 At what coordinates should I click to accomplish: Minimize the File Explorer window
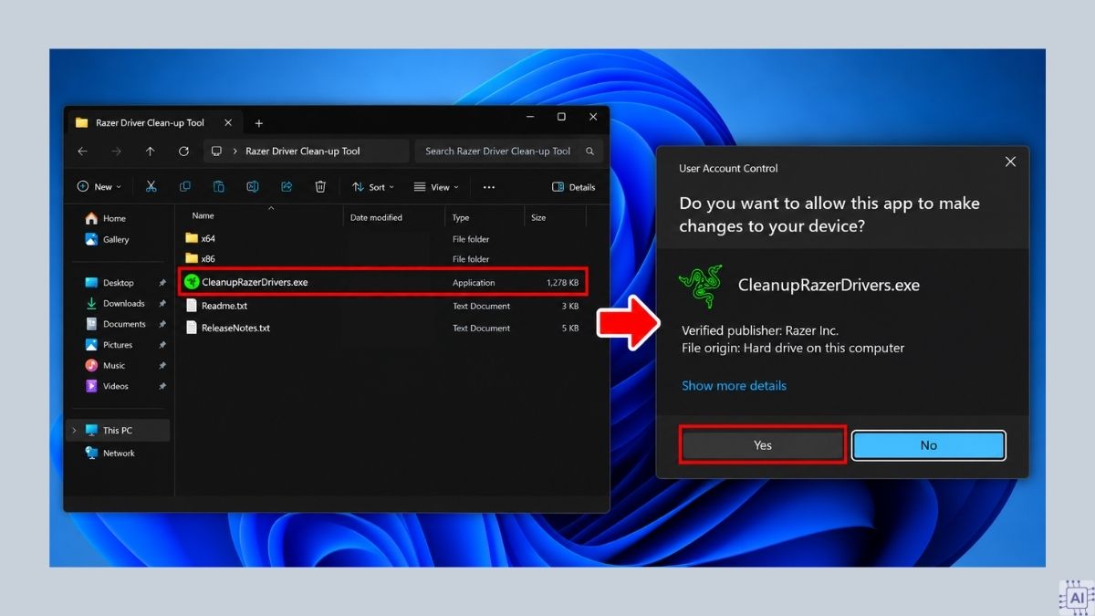(529, 117)
